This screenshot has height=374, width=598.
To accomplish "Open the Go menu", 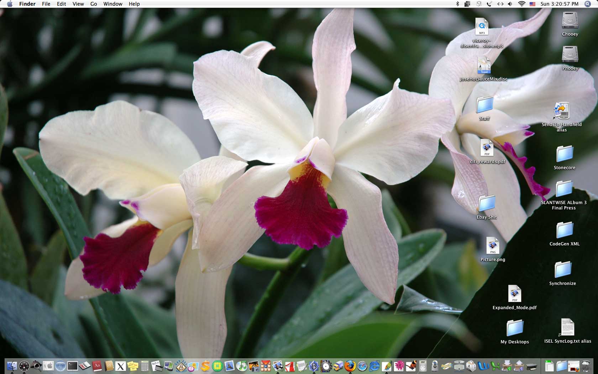I will [94, 4].
